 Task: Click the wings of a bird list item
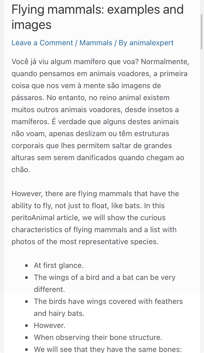coord(104,283)
